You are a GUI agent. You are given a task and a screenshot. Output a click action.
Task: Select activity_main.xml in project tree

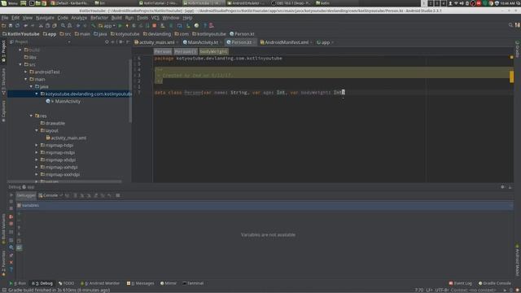[x=66, y=138]
